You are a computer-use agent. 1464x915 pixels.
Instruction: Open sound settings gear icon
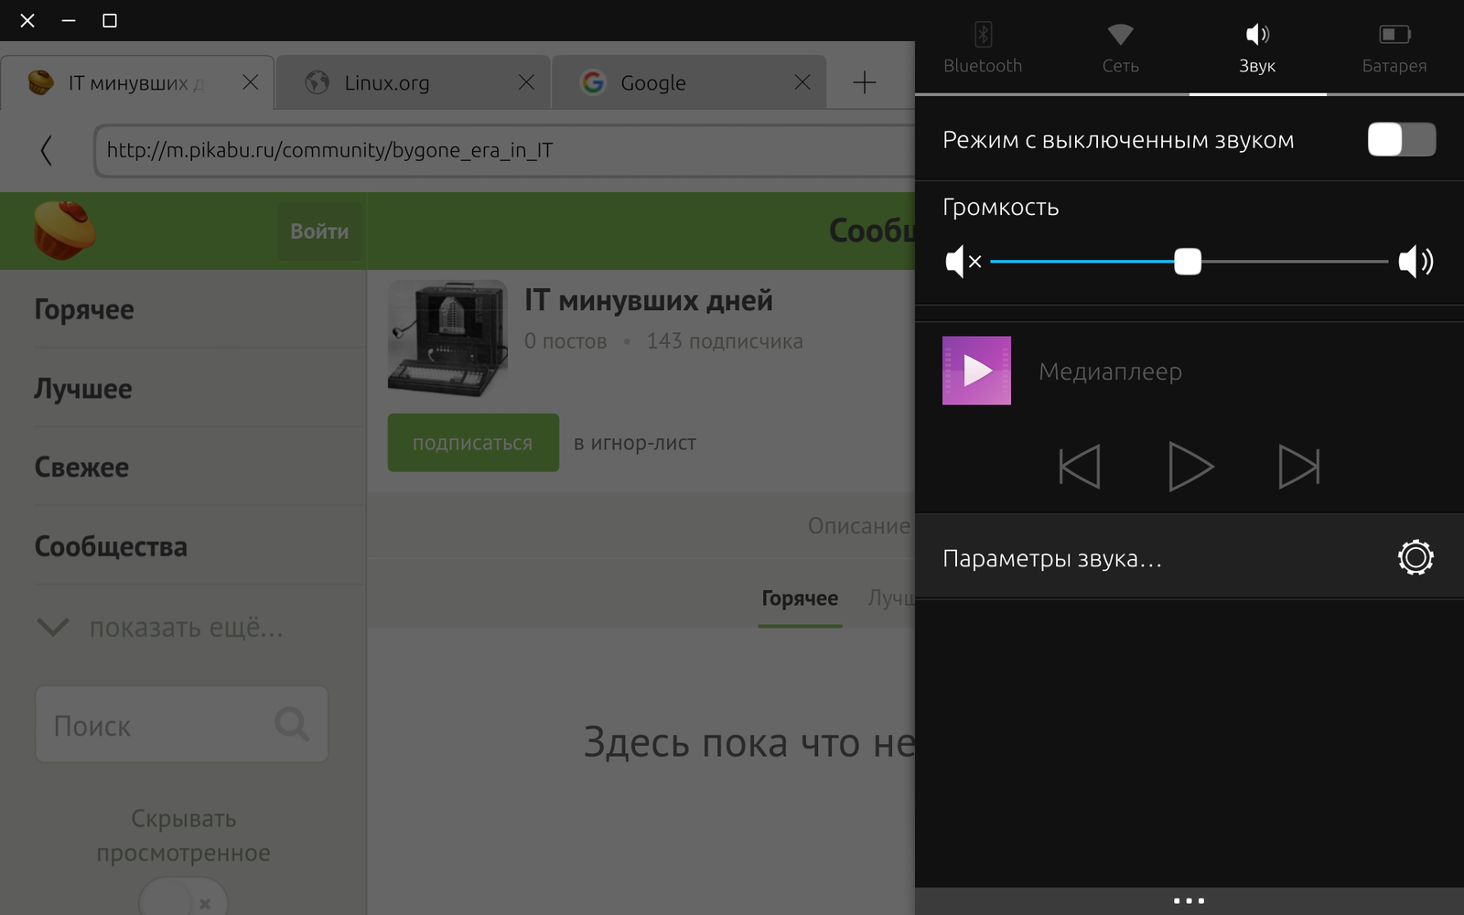[x=1415, y=557]
